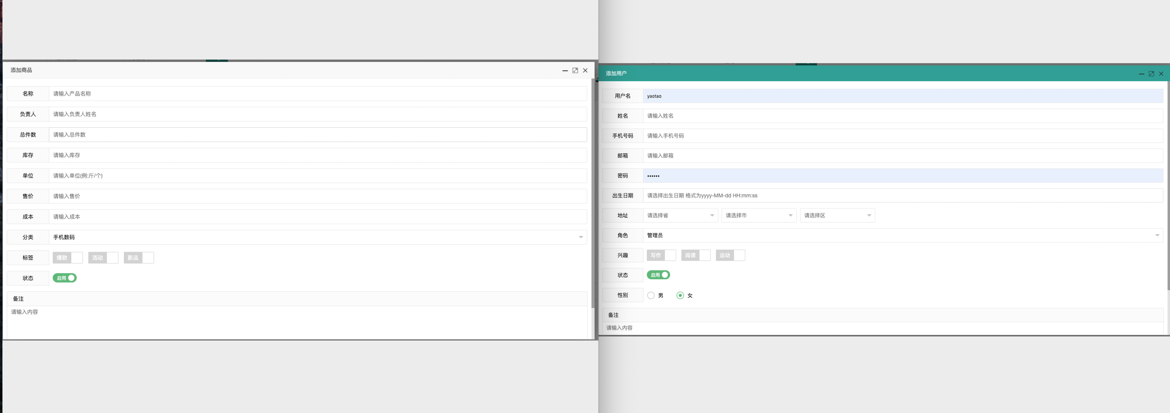Click the 名称 product name input
Viewport: 1170px width, 413px height.
coord(318,94)
